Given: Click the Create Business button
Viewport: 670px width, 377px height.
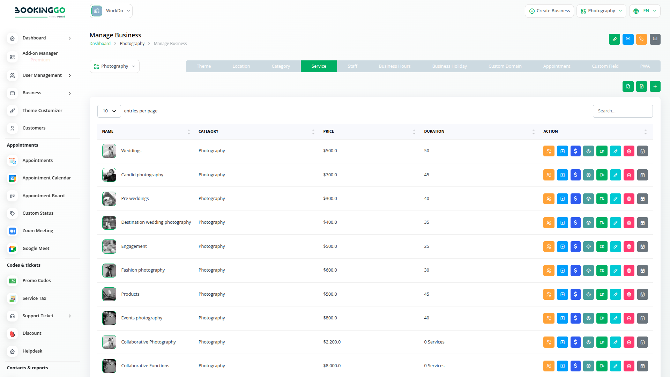Looking at the screenshot, I should point(549,11).
